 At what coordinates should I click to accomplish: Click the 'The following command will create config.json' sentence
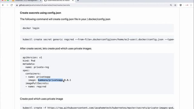pyautogui.click(x=65, y=19)
